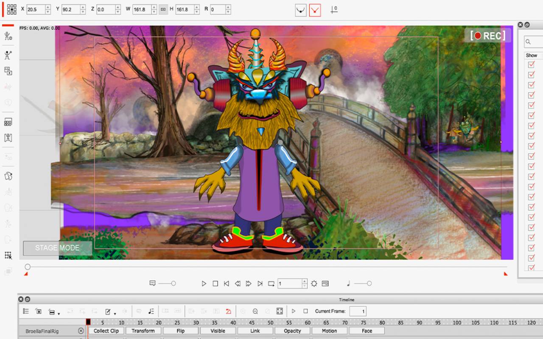Open the Transform track tab

[143, 331]
